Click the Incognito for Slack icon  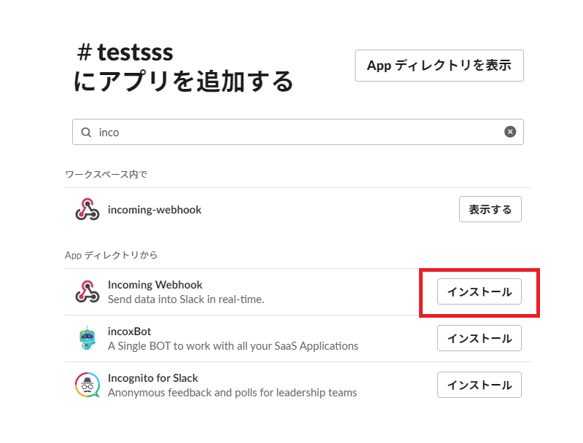pos(87,385)
